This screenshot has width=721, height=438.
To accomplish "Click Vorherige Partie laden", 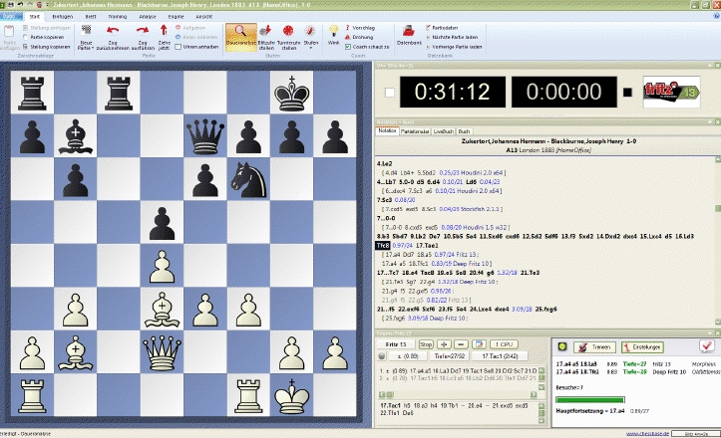I will 455,47.
